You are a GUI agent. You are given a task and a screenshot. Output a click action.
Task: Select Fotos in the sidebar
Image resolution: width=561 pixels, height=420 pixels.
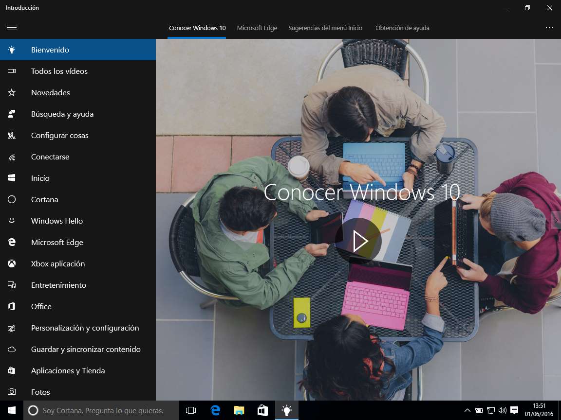[x=77, y=392]
